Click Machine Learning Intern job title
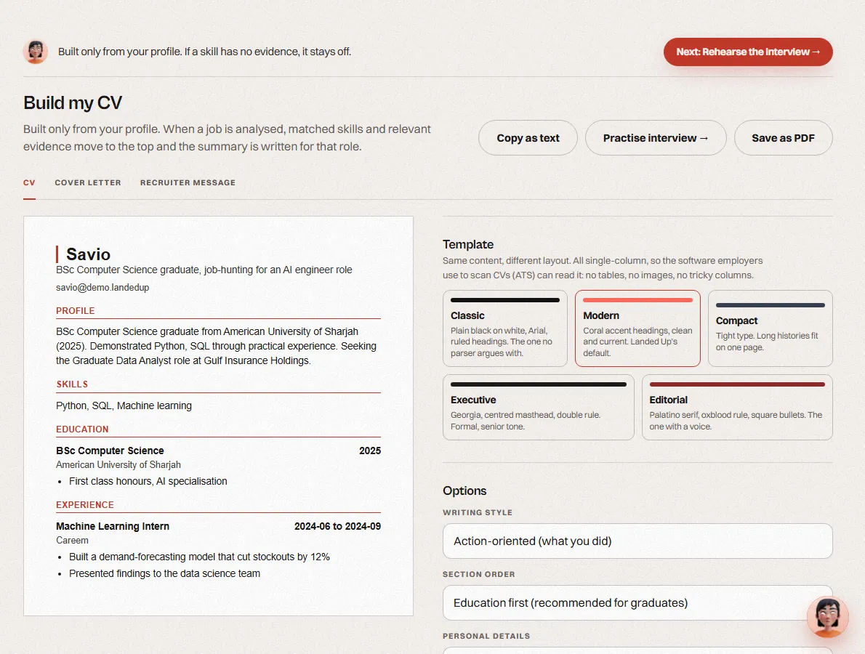Image resolution: width=865 pixels, height=654 pixels. pyautogui.click(x=113, y=527)
